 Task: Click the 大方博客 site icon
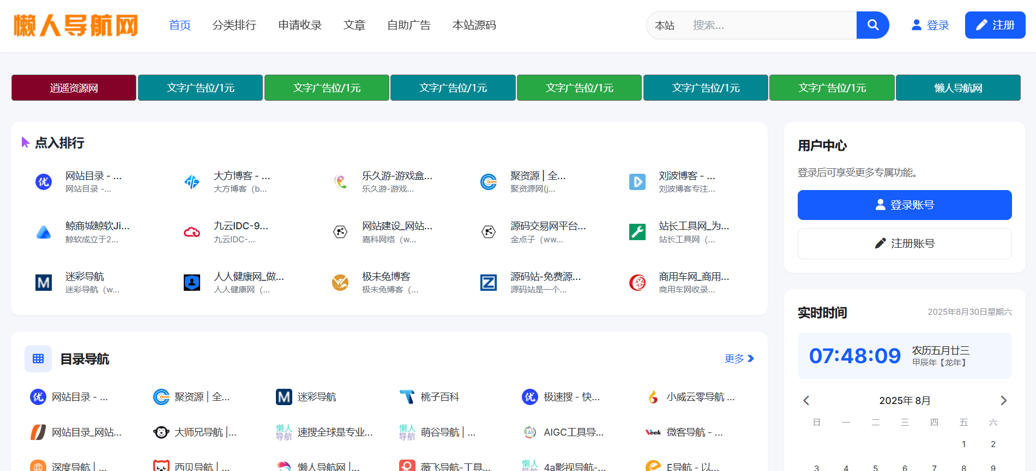point(192,182)
